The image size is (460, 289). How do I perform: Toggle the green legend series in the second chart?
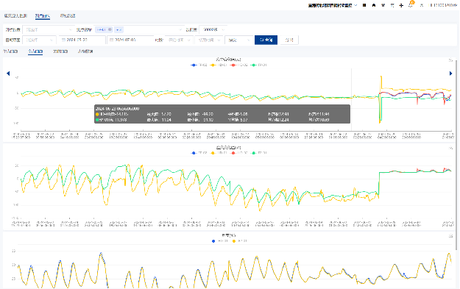pos(259,153)
